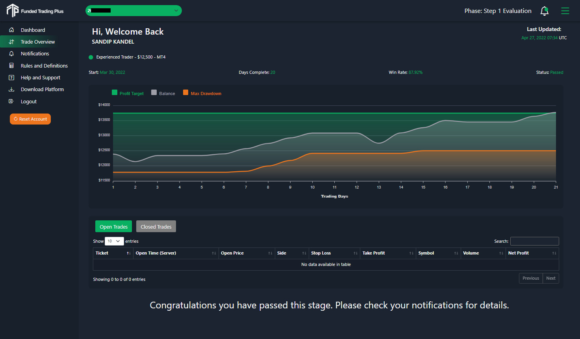580x339 pixels.
Task: Select Trade Overview in sidebar
Action: tap(38, 42)
